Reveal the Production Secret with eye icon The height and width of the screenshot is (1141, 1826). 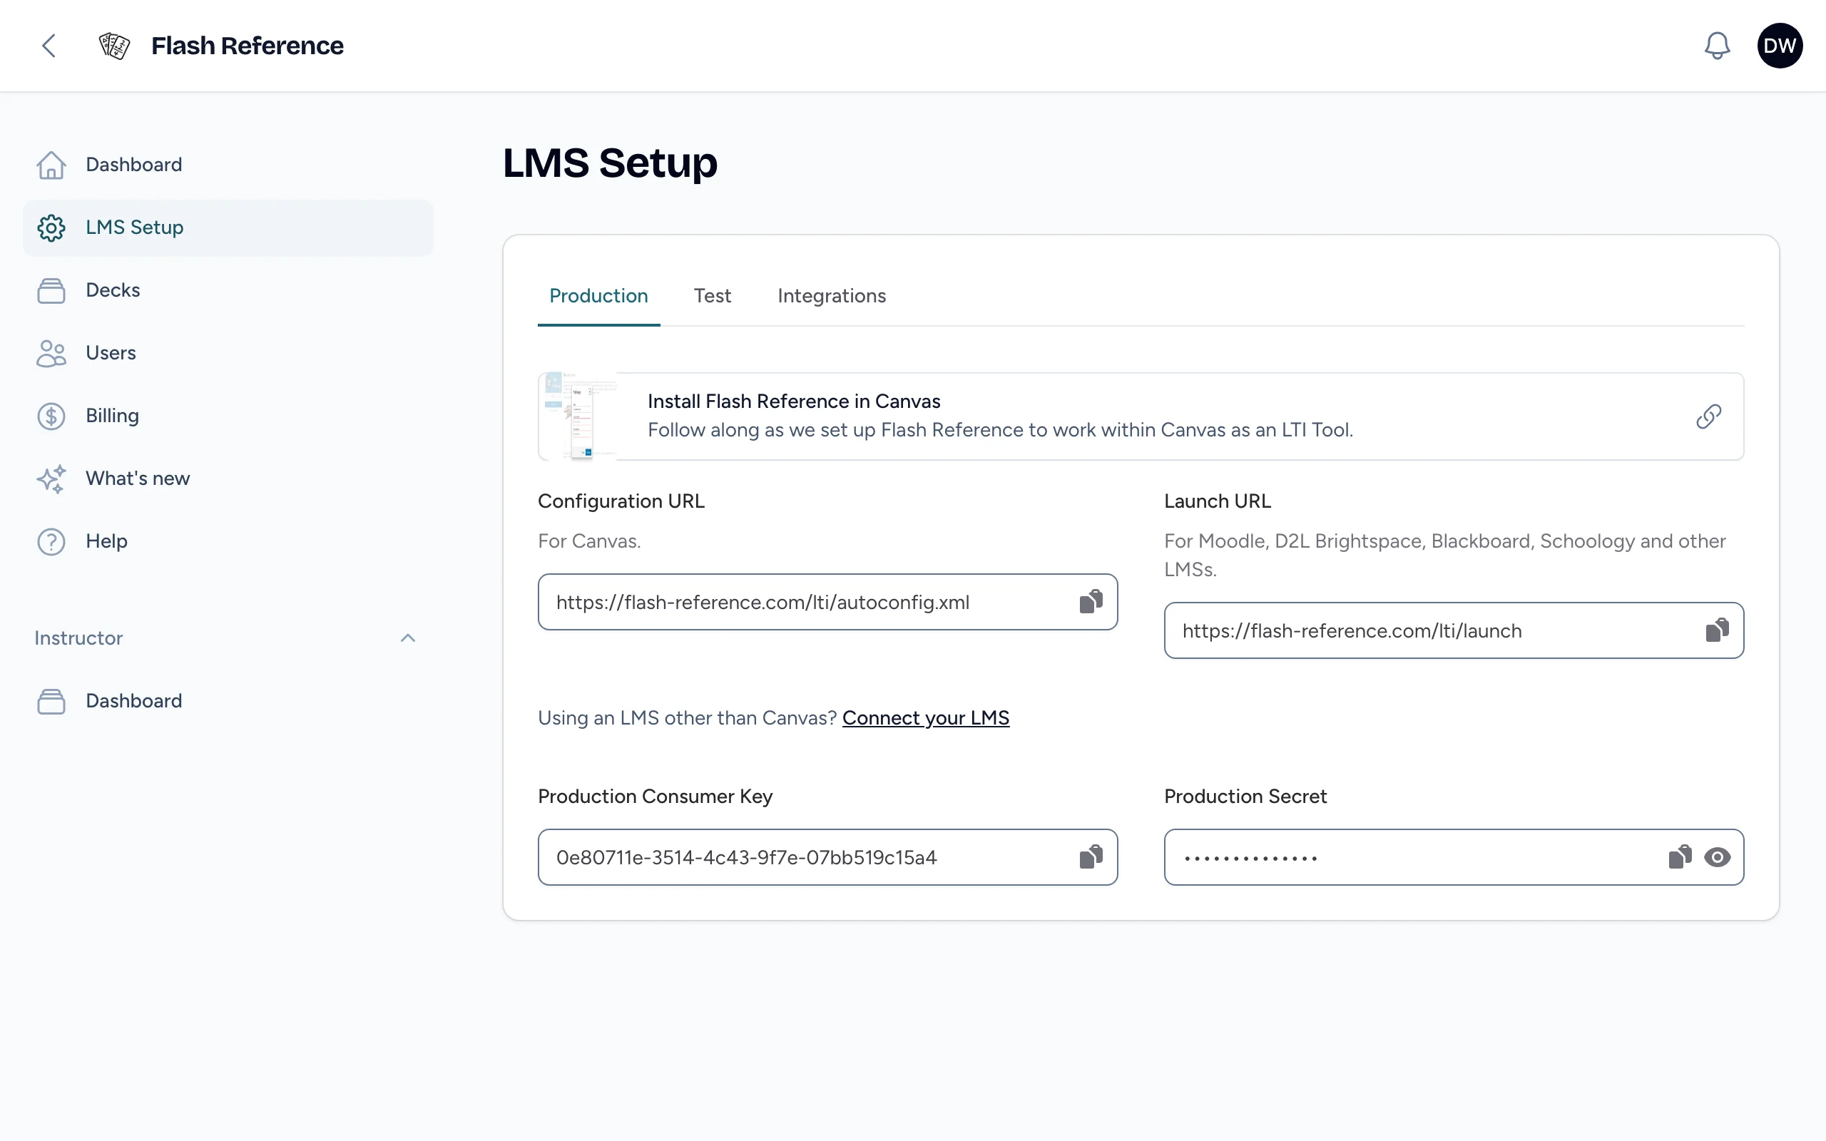click(x=1718, y=857)
